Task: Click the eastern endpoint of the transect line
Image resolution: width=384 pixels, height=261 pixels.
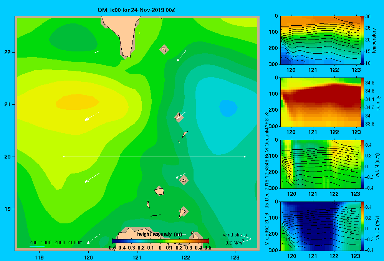Action: pyautogui.click(x=245, y=157)
